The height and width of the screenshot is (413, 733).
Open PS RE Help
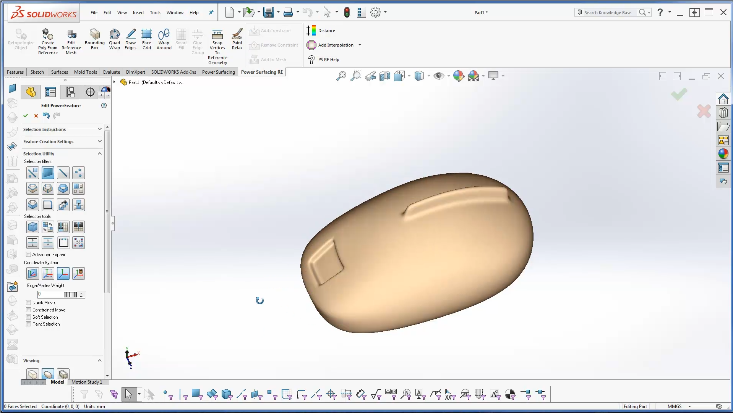[x=323, y=60]
